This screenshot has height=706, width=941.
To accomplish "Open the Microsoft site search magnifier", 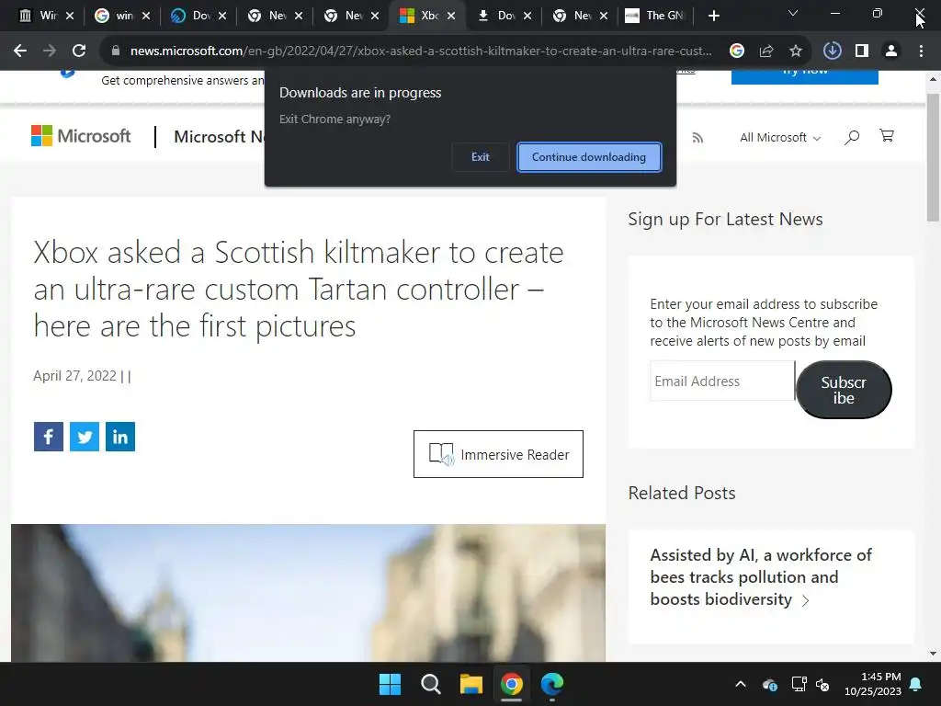I will (852, 138).
